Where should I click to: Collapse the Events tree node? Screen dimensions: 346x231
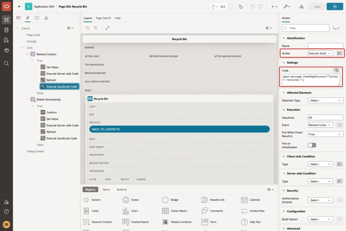18,28
